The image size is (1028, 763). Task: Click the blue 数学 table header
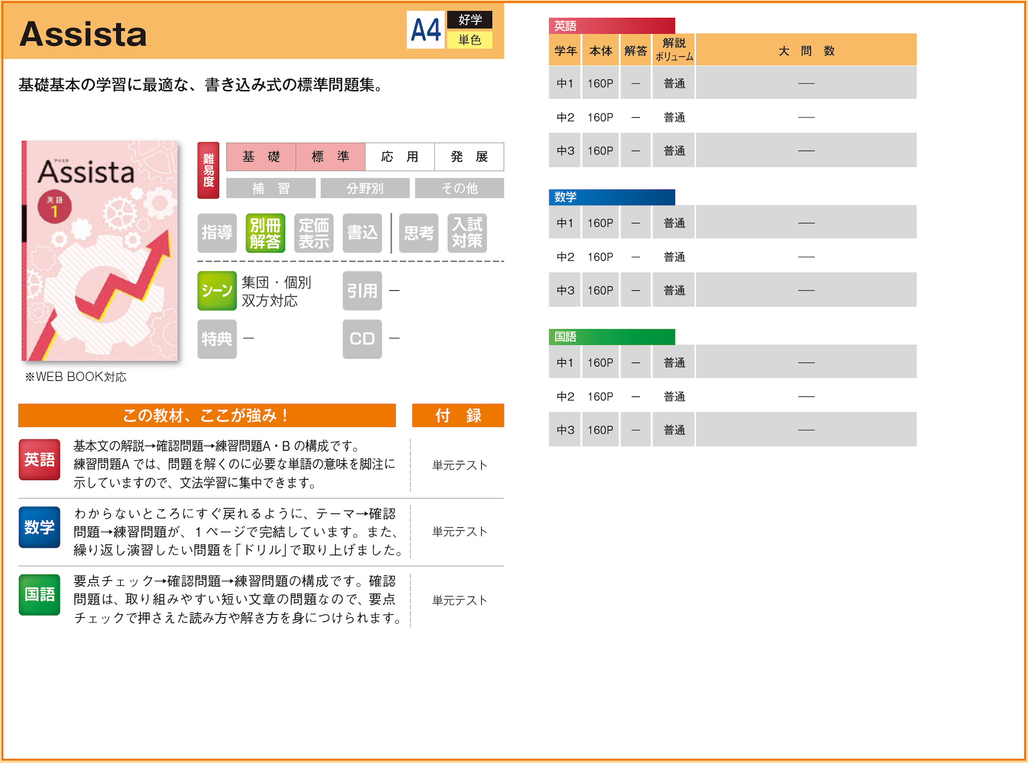point(611,197)
